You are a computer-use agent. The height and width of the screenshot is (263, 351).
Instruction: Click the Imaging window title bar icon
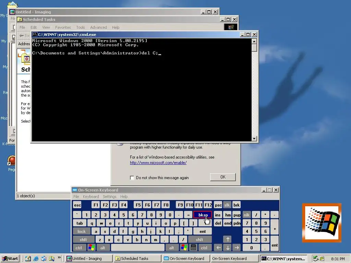(x=12, y=12)
